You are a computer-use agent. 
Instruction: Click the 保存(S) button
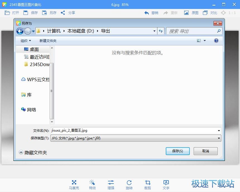coord(178,151)
